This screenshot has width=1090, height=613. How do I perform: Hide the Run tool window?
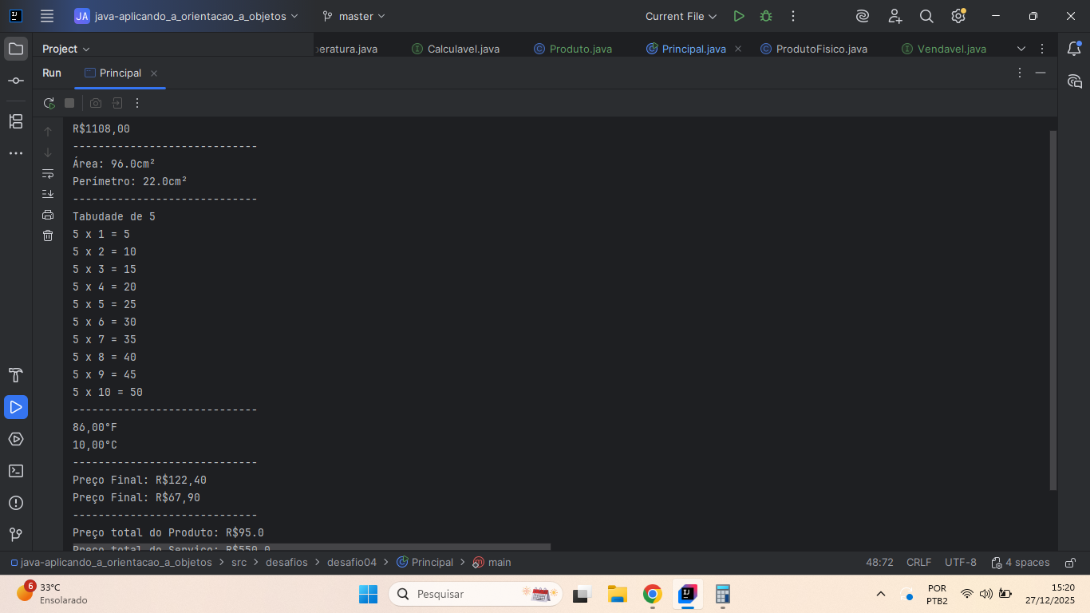point(1041,73)
